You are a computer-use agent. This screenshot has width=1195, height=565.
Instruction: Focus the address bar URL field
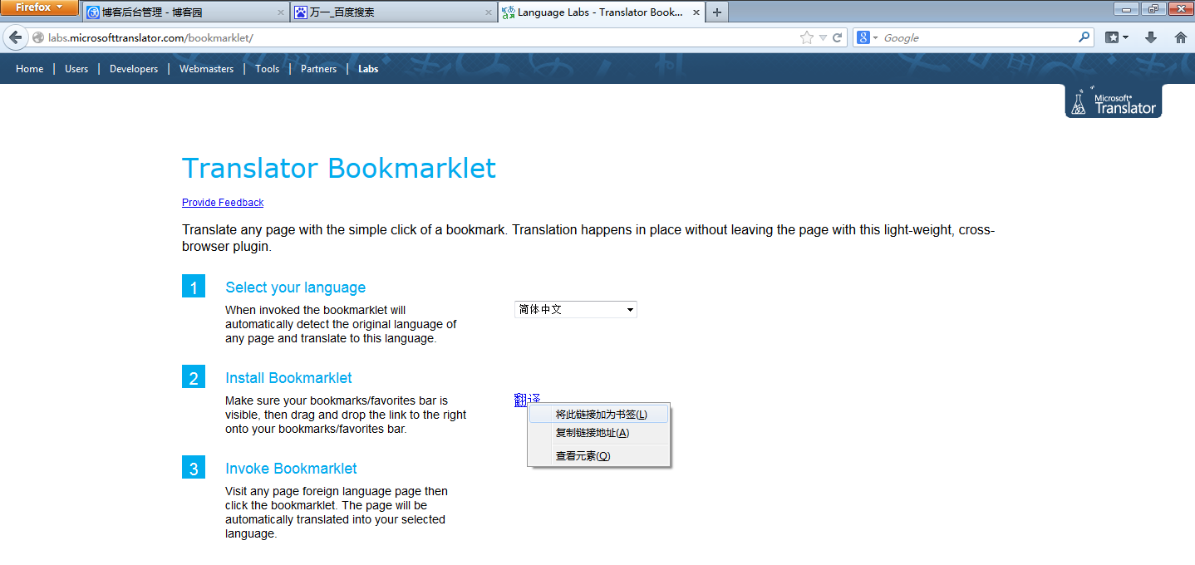click(420, 38)
